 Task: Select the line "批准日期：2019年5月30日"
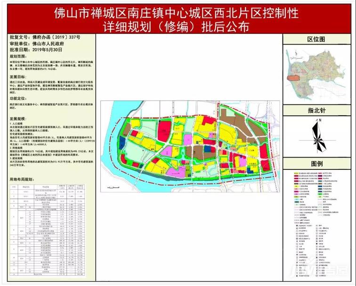pyautogui.click(x=36, y=50)
